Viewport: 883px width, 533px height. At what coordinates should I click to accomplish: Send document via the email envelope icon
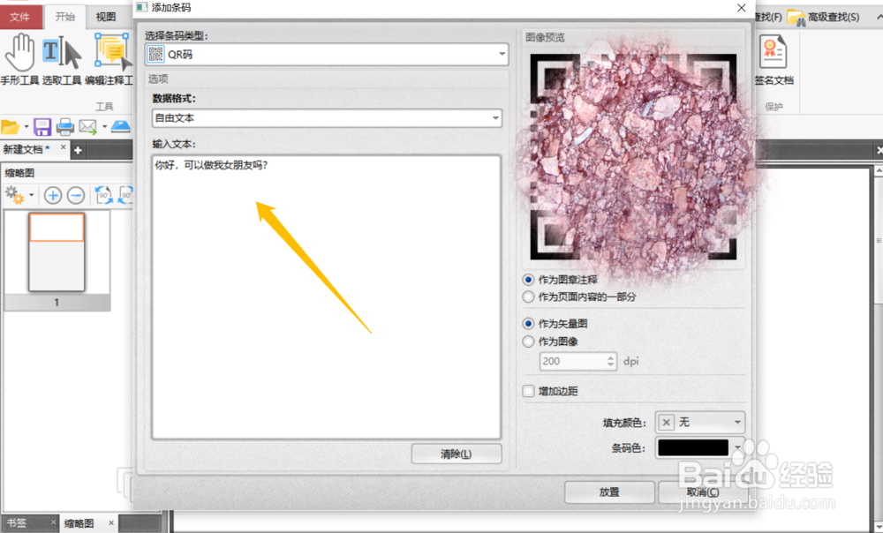[x=87, y=127]
